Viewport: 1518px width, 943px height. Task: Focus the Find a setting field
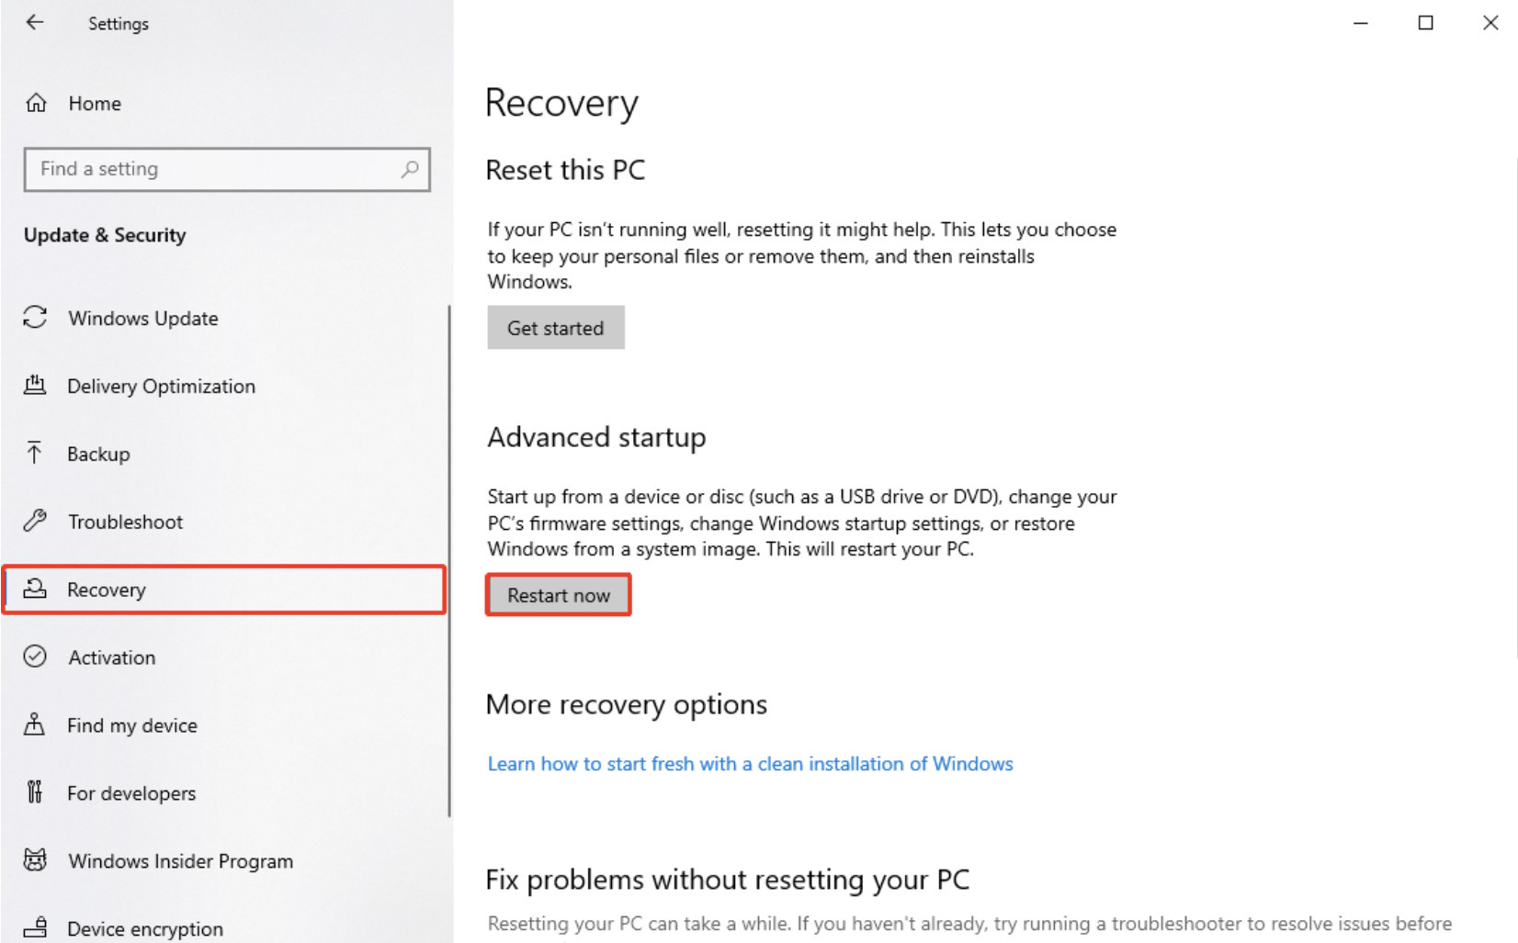point(227,169)
